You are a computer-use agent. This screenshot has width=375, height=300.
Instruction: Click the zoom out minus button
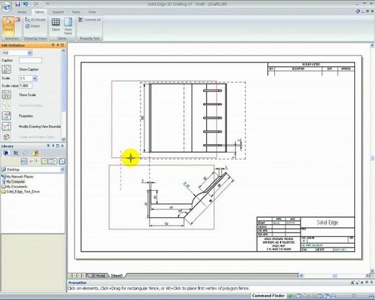[x=334, y=296]
